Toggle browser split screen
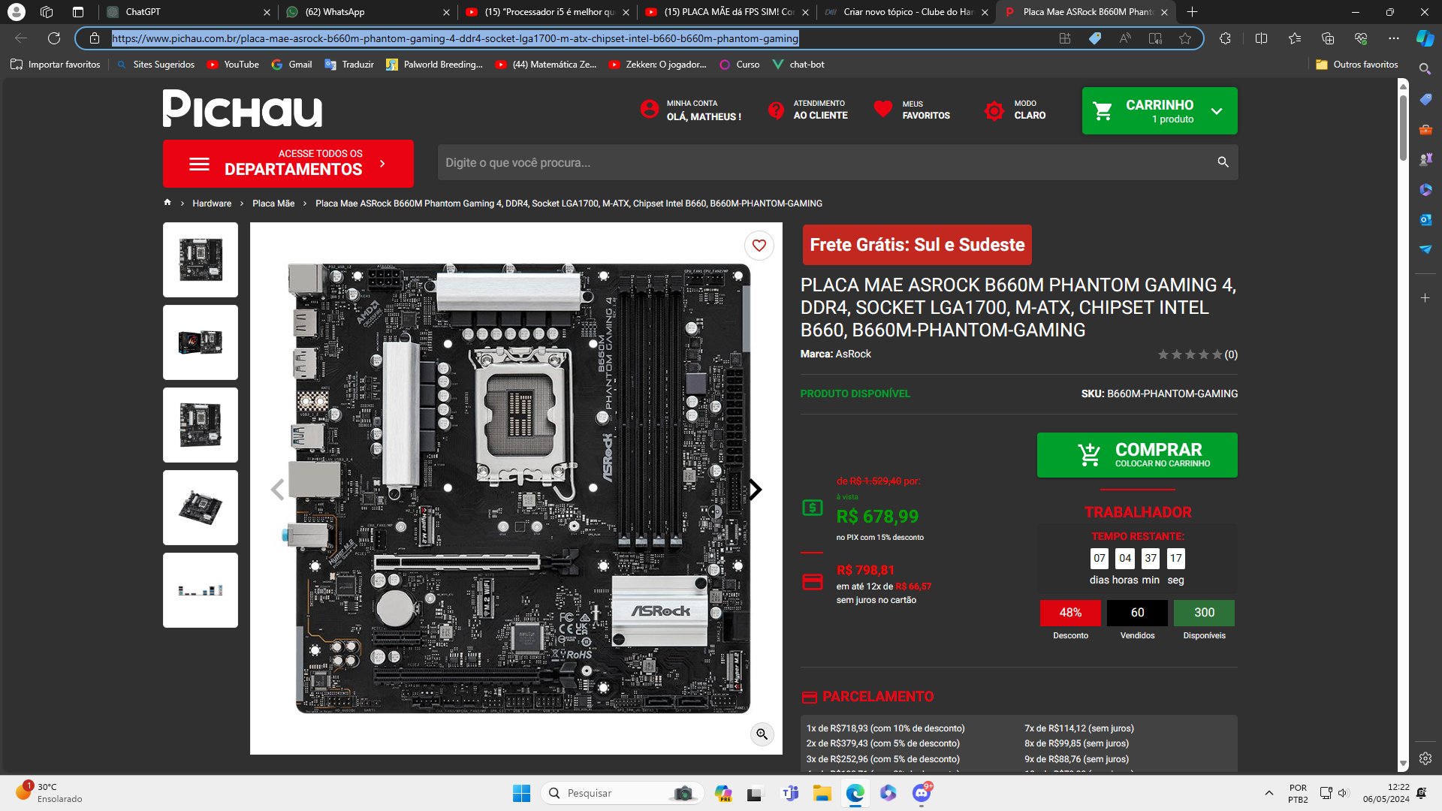This screenshot has height=811, width=1442. [x=1261, y=38]
